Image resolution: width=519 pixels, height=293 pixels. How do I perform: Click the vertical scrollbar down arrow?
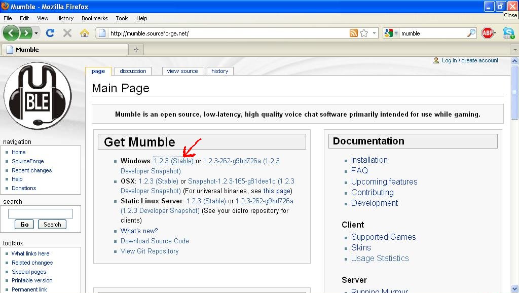[515, 289]
